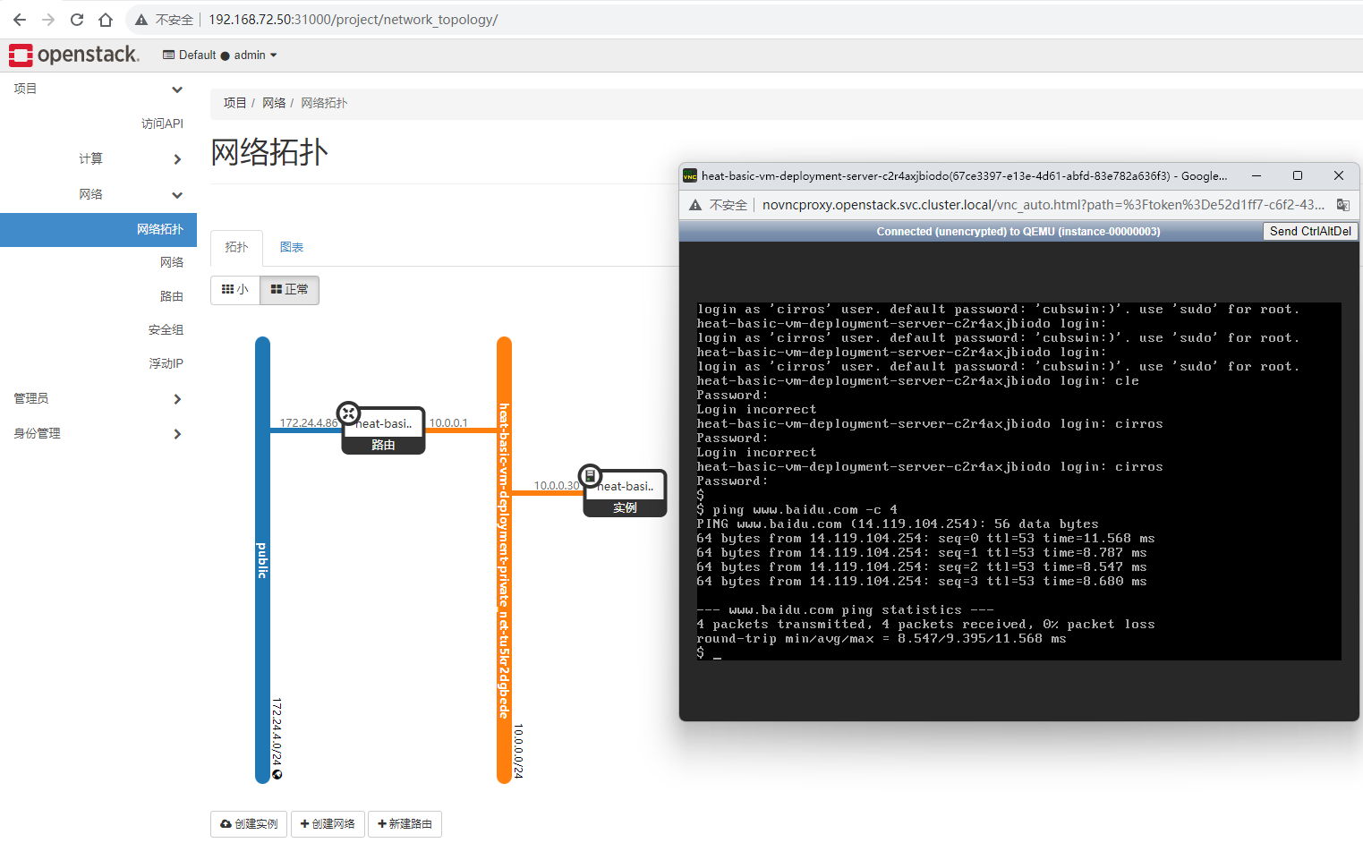
Task: Click the orange heat-basic private network bar
Action: 504,560
